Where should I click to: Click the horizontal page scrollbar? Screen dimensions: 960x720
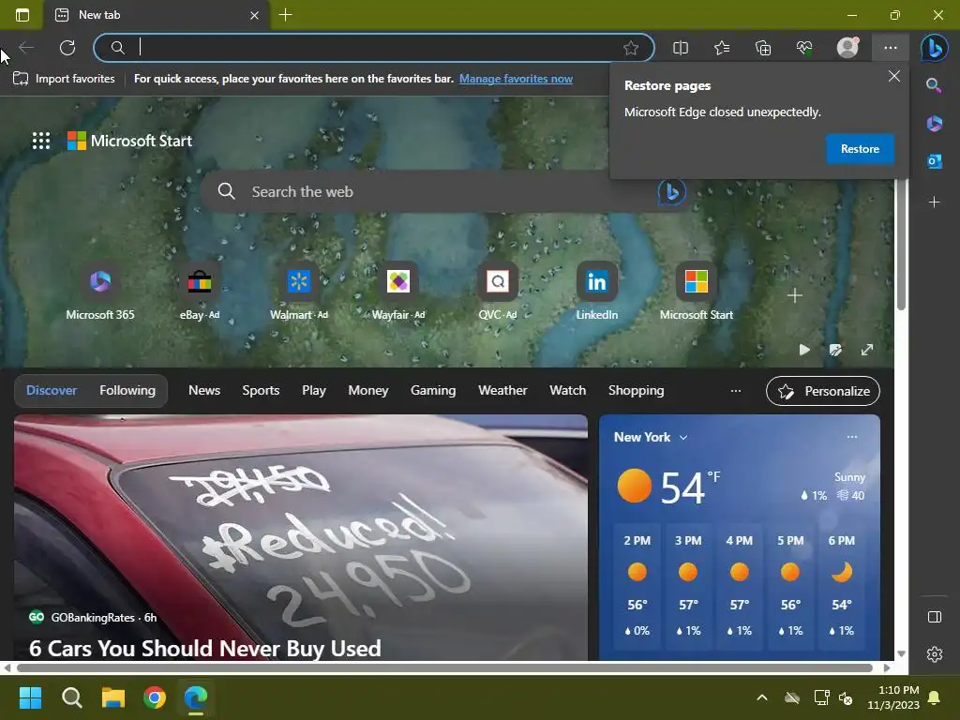[x=444, y=667]
